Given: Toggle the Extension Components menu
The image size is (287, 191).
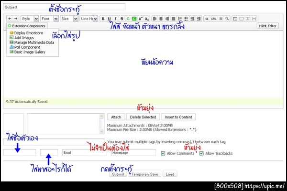Looking at the screenshot, I should (27, 26).
